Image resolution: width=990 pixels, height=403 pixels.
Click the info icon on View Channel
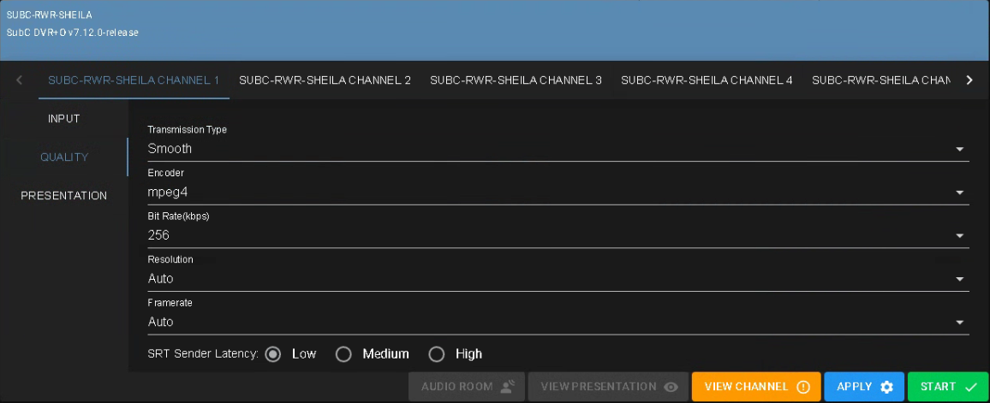pos(802,387)
